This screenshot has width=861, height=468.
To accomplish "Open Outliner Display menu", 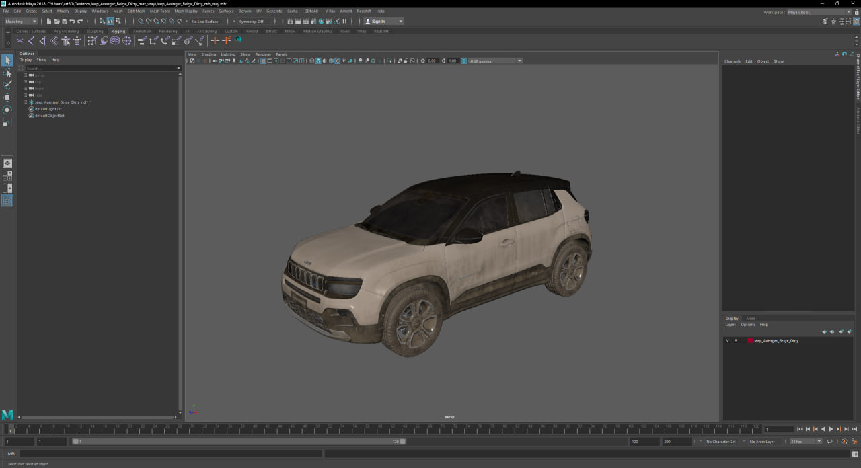I will point(25,60).
